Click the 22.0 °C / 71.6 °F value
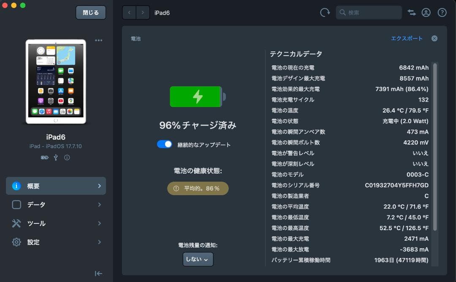Screen dimensions: 456x282 click(406, 207)
